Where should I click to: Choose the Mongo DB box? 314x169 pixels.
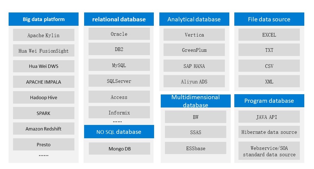[x=120, y=148]
